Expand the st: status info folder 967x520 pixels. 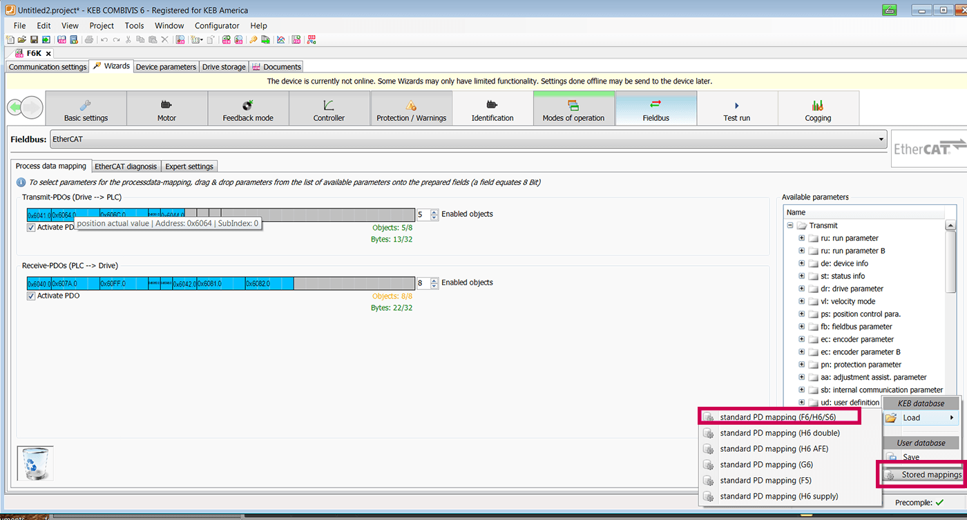tap(802, 276)
